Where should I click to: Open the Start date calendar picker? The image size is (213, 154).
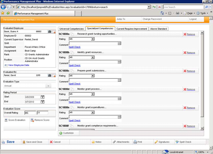(43, 97)
